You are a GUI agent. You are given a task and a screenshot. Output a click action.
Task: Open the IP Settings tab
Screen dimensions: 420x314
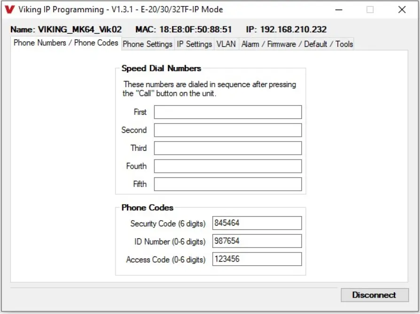click(194, 44)
